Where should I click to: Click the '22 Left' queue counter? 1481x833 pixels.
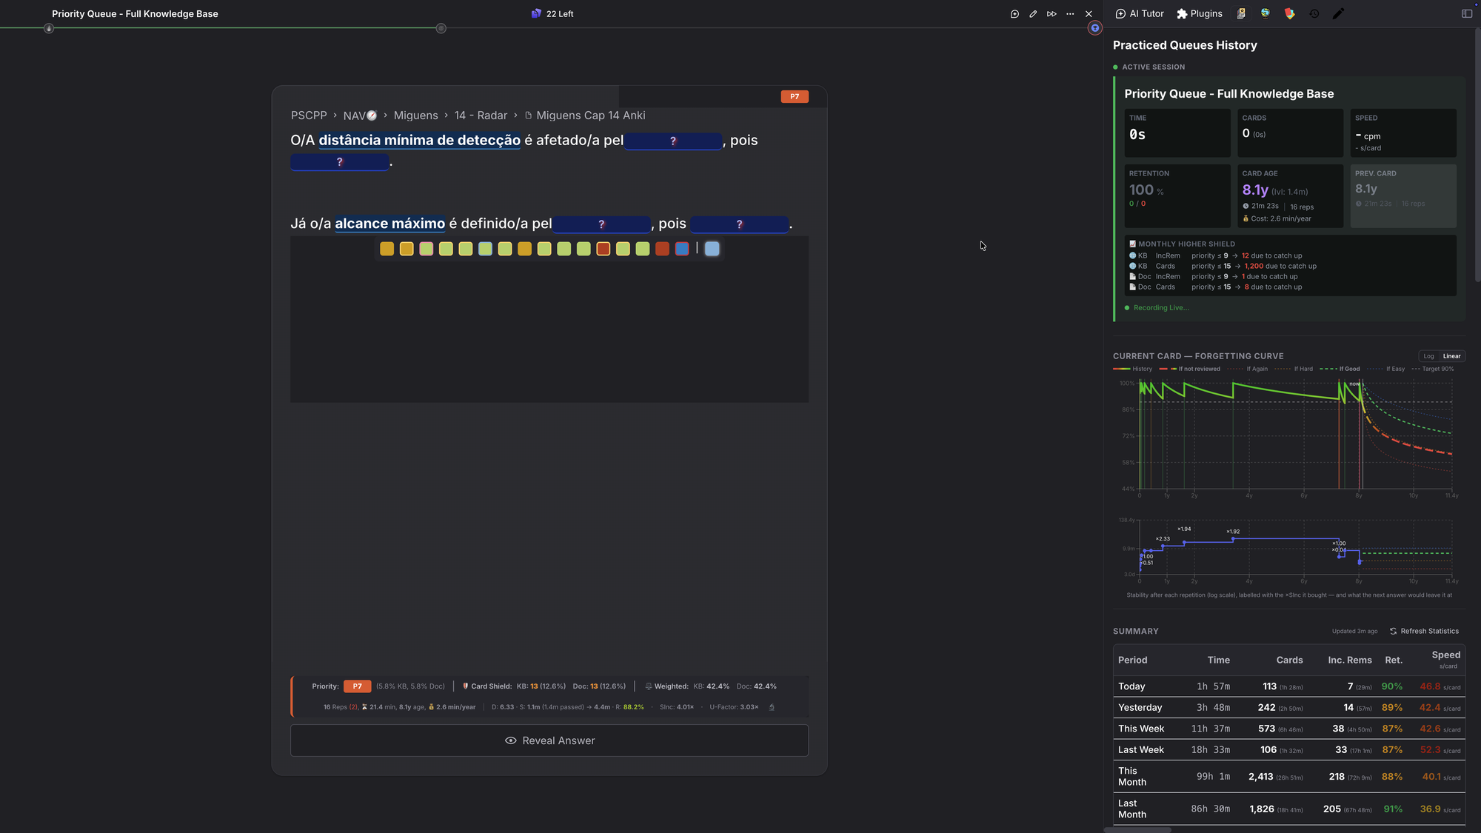[552, 14]
